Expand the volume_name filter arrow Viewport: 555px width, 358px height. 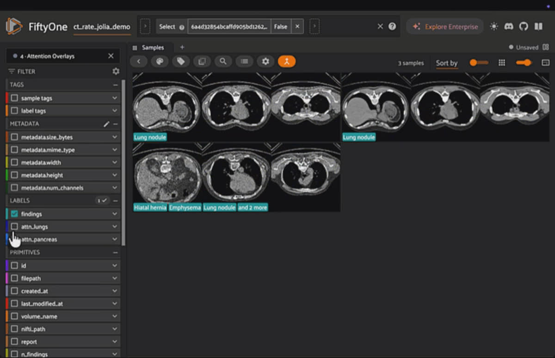[x=115, y=316]
